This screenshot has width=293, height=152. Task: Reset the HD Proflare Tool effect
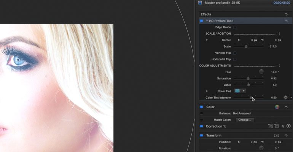point(286,21)
